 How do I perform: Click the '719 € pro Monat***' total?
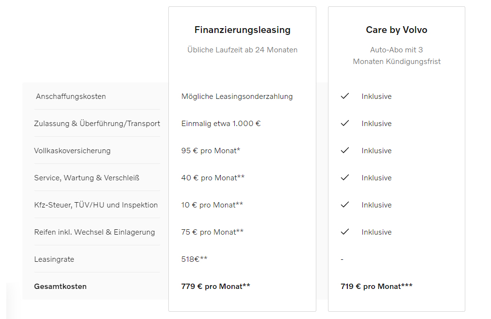(376, 287)
